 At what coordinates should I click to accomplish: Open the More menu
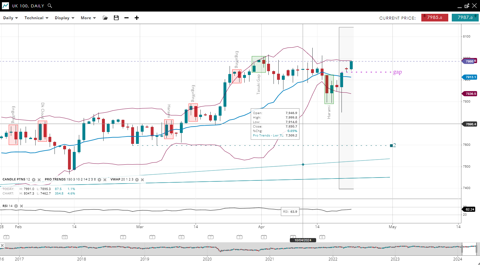pos(88,18)
